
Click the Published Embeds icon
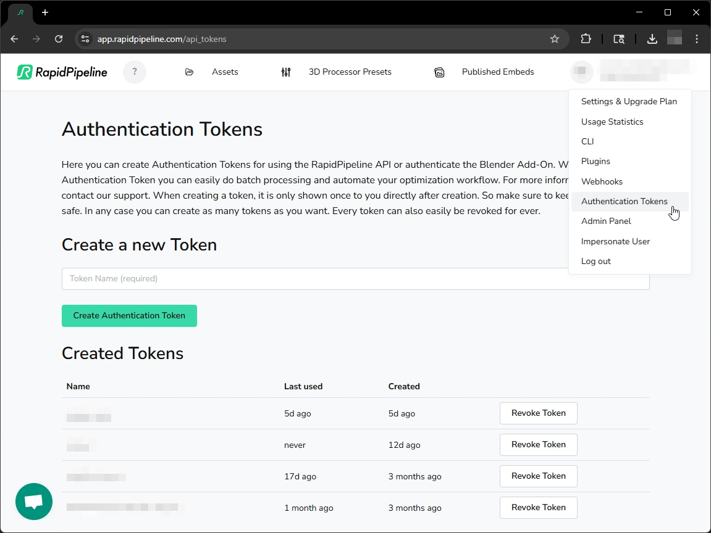[439, 72]
